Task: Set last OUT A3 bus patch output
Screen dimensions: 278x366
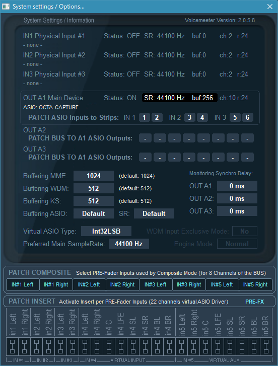Action: pos(247,157)
